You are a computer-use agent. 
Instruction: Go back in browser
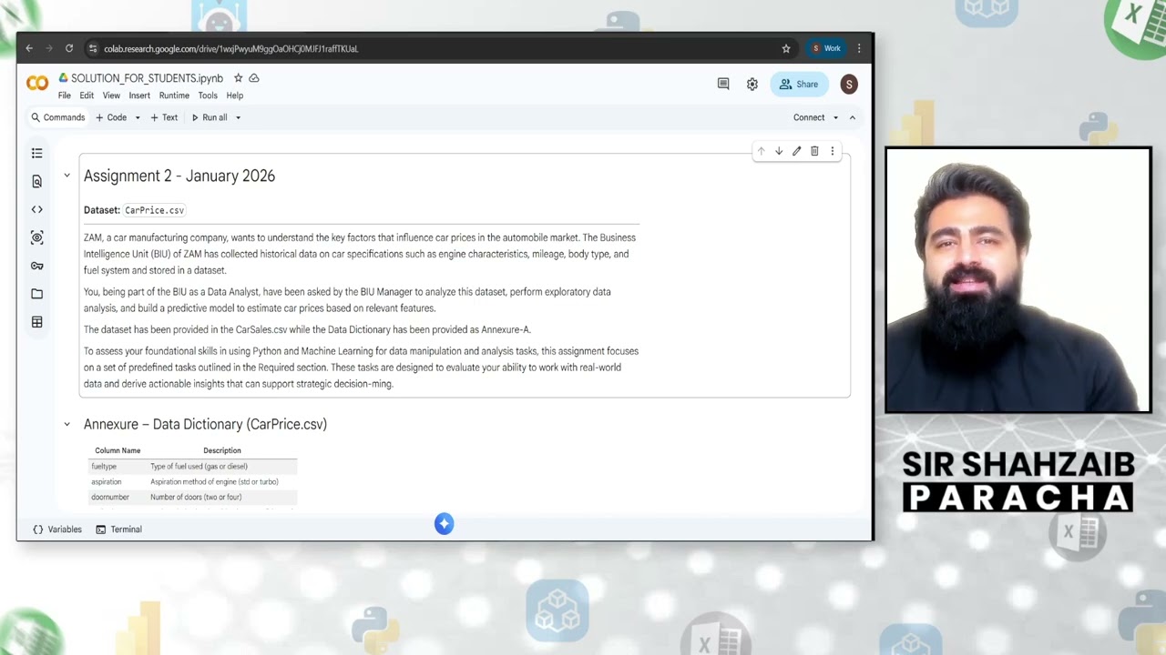29,48
